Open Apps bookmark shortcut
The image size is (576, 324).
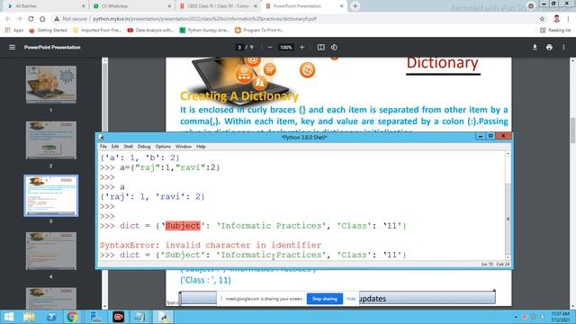coord(14,30)
